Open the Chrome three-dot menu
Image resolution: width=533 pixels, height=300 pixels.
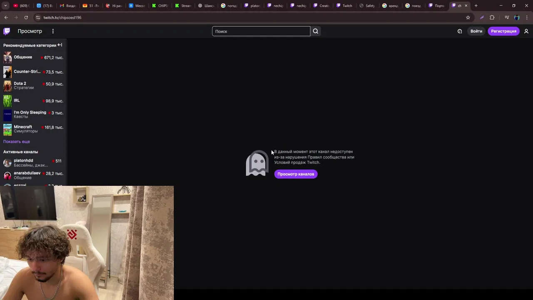tap(527, 17)
